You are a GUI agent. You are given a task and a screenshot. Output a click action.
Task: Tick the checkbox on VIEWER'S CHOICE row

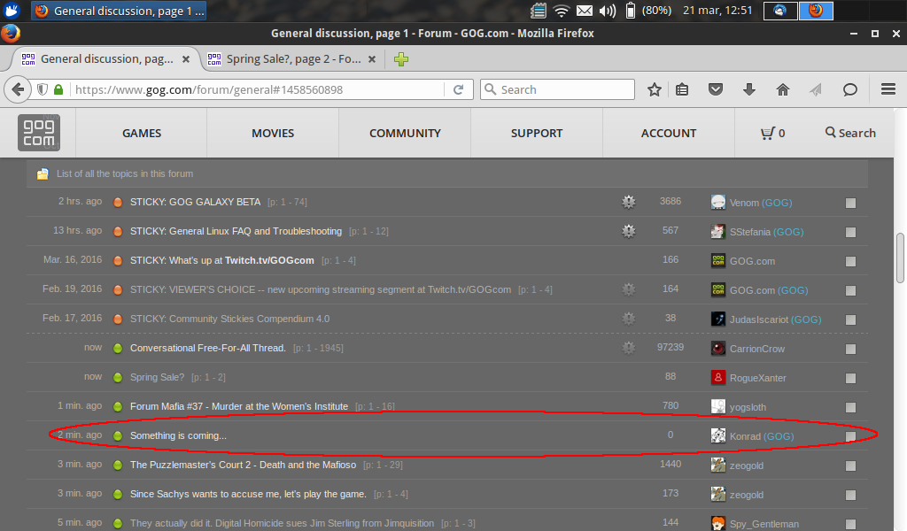850,290
